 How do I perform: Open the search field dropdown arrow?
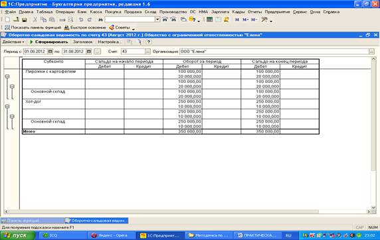point(157,20)
